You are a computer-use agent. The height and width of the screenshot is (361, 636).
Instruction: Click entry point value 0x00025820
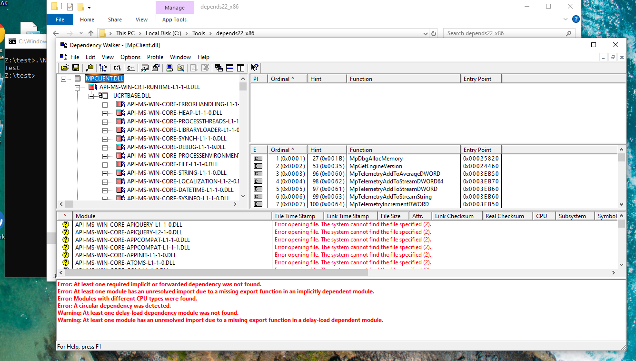coord(481,159)
